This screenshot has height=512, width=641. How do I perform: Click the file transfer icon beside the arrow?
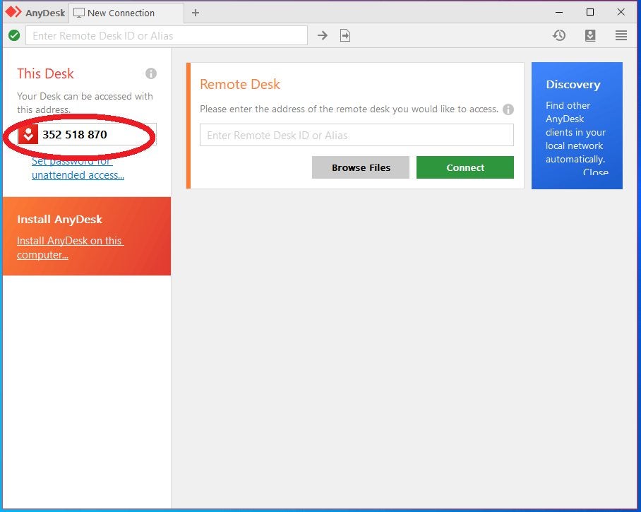345,35
